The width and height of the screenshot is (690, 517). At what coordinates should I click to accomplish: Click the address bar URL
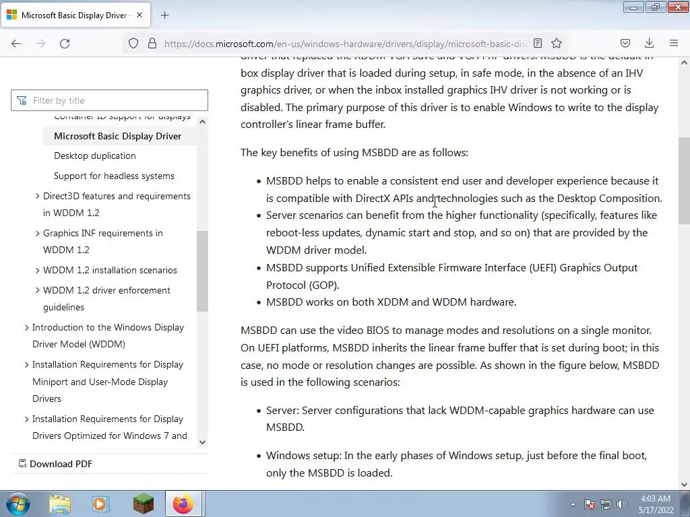pyautogui.click(x=344, y=44)
